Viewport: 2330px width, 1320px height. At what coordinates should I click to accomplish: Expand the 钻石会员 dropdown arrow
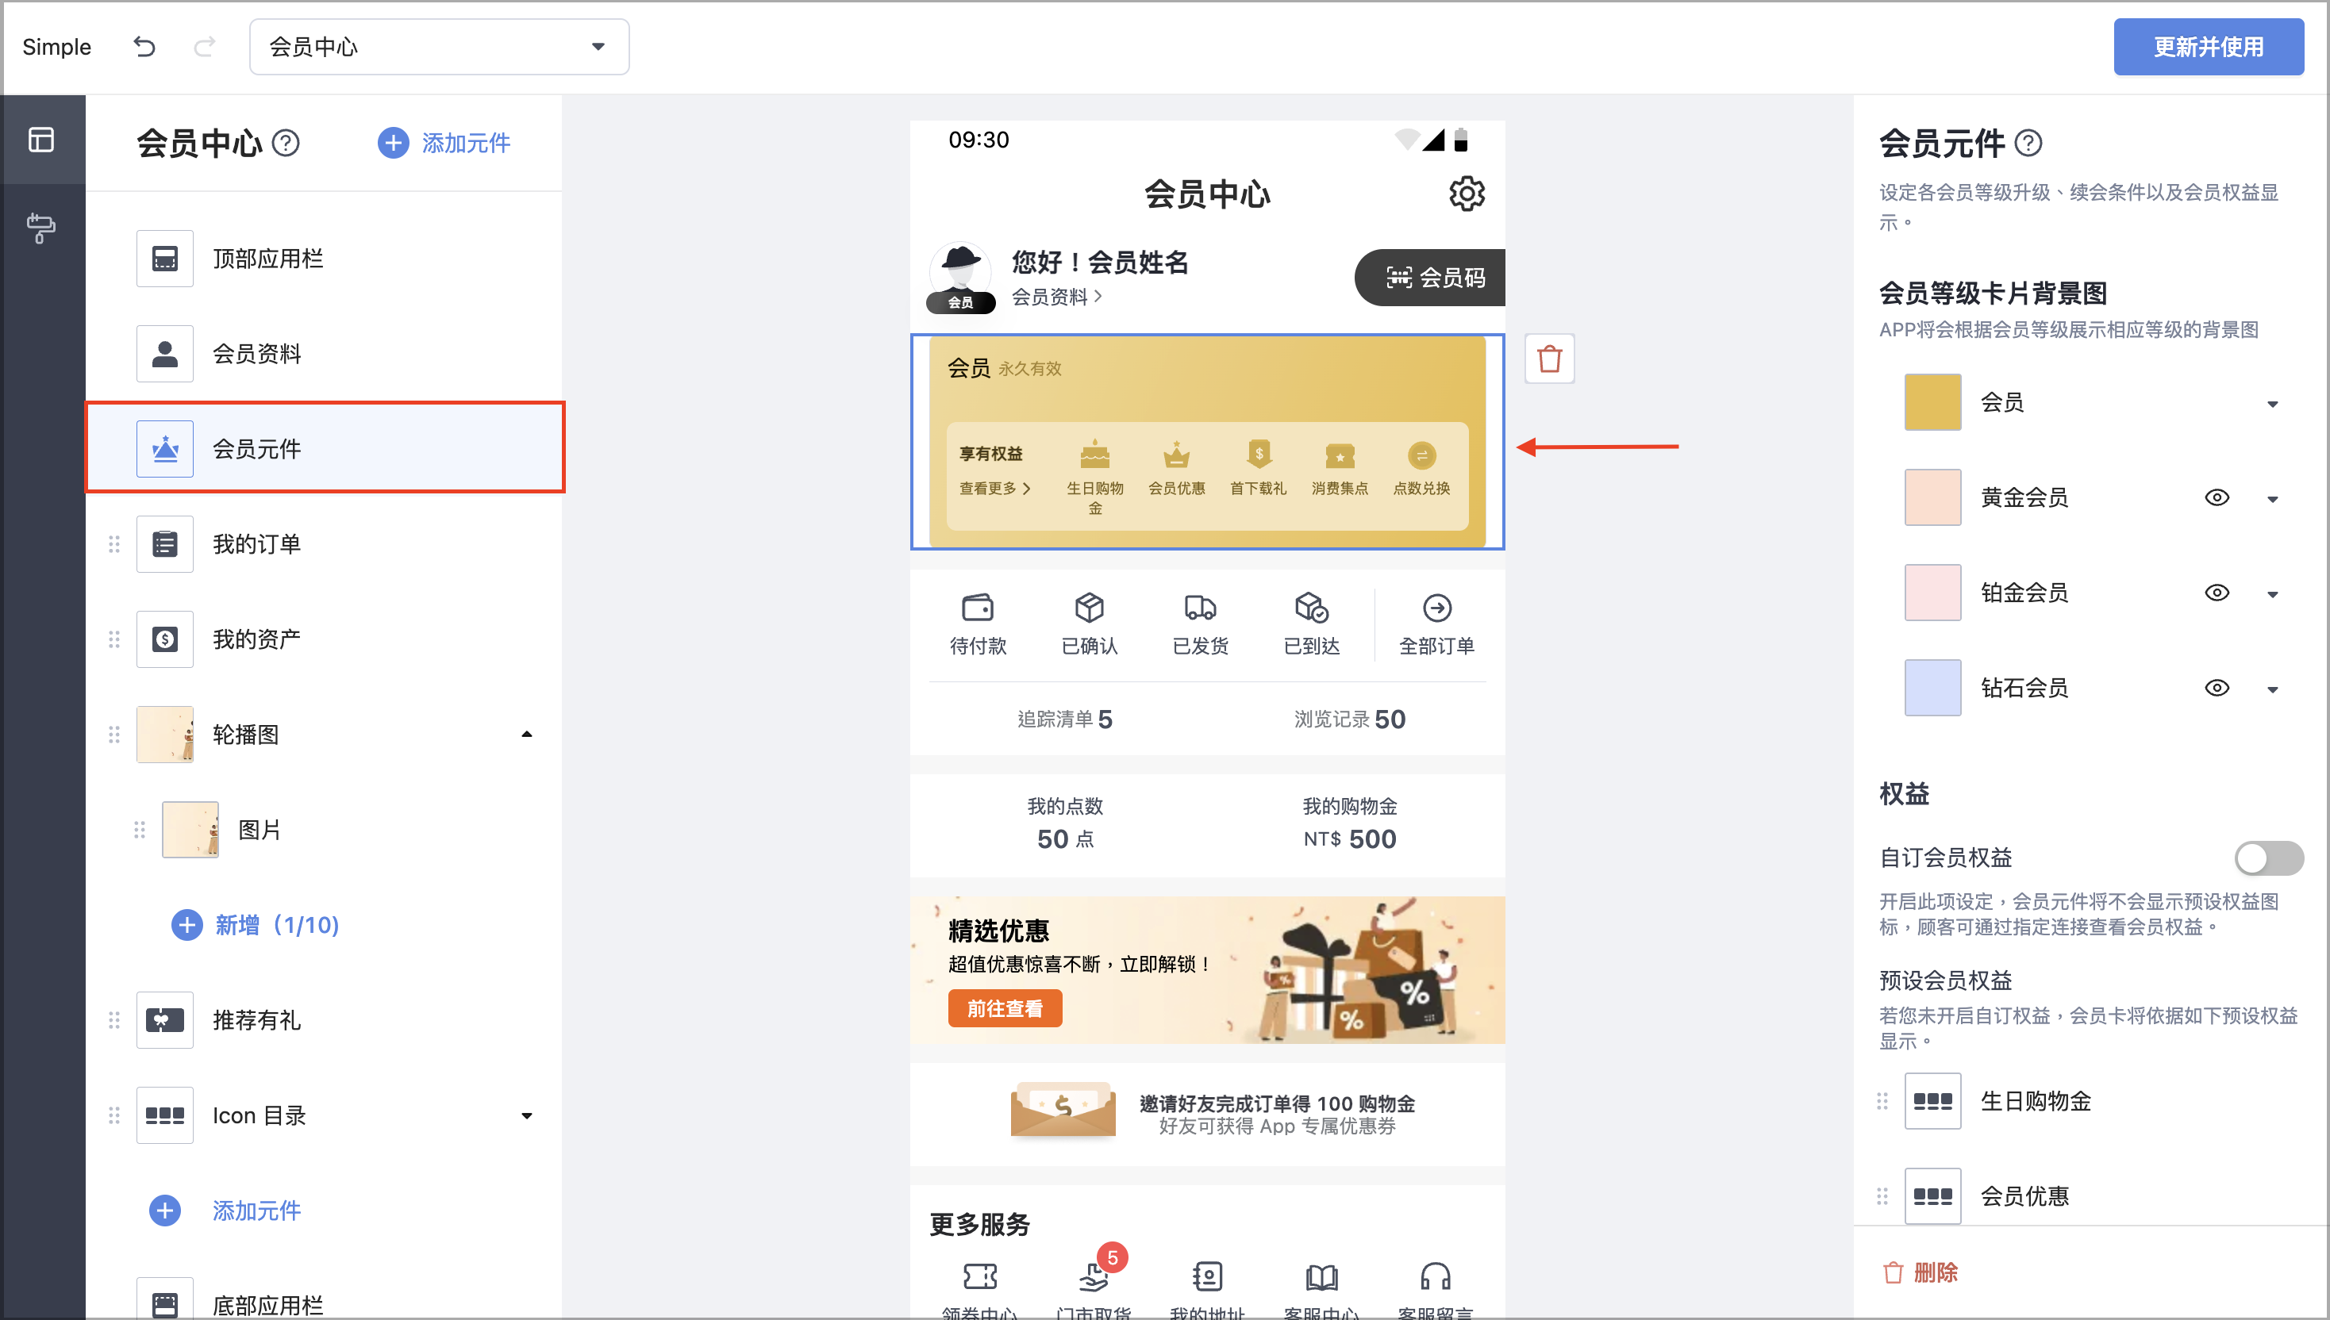point(2272,690)
